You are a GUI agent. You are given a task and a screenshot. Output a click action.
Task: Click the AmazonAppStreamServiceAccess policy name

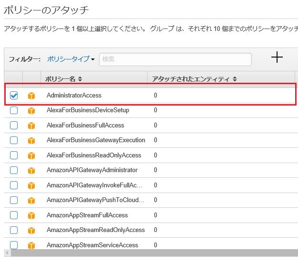coord(92,245)
